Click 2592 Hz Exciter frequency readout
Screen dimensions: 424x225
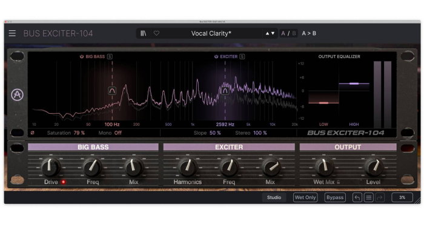click(225, 124)
